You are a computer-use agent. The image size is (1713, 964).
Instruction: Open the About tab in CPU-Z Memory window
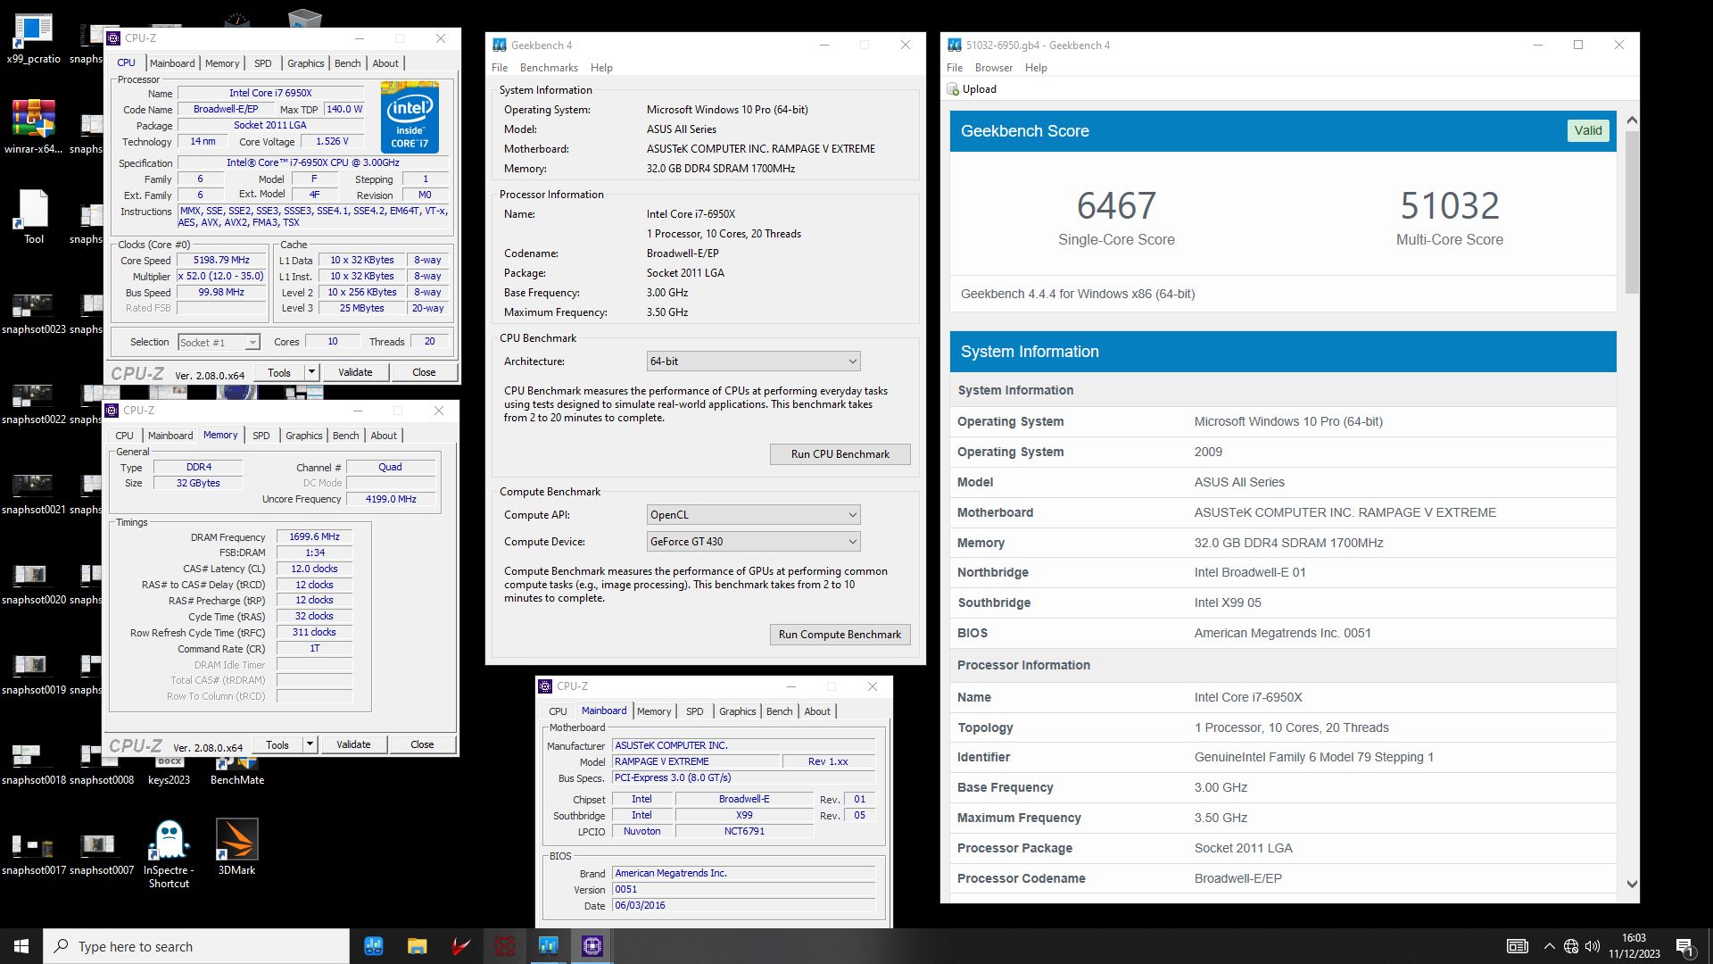pos(384,436)
